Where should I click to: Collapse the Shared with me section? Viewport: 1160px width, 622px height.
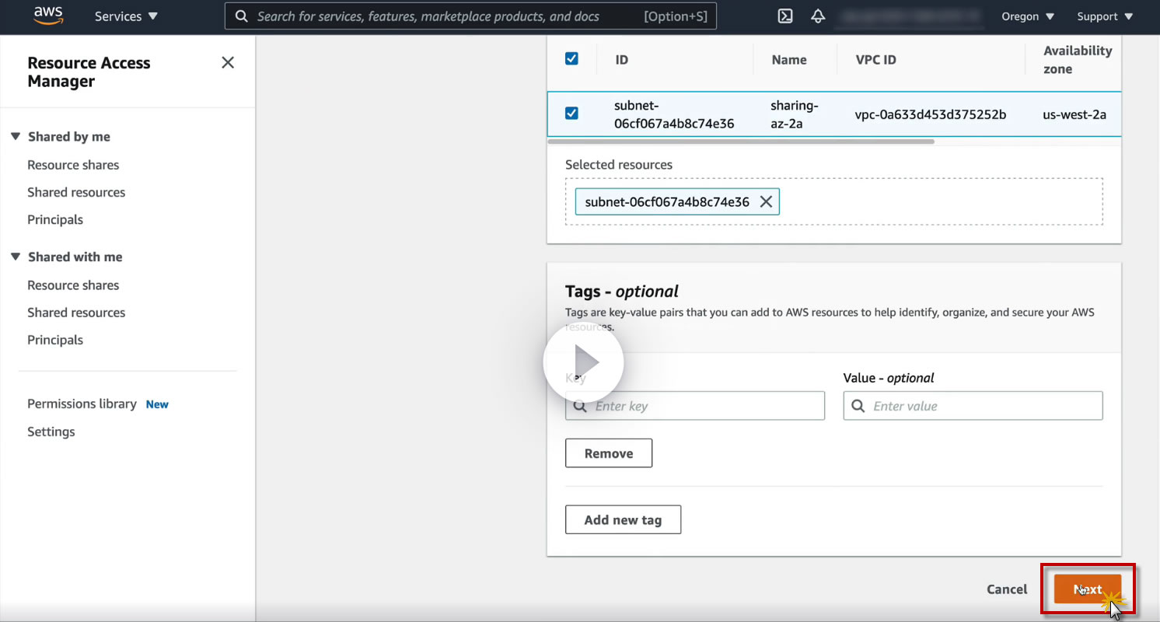click(x=16, y=257)
